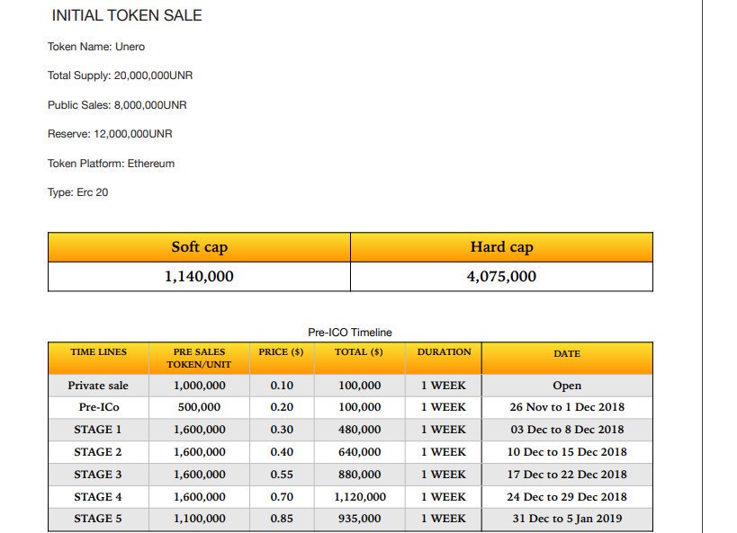Click the 'Private sale' row label
The height and width of the screenshot is (533, 737).
click(x=98, y=386)
